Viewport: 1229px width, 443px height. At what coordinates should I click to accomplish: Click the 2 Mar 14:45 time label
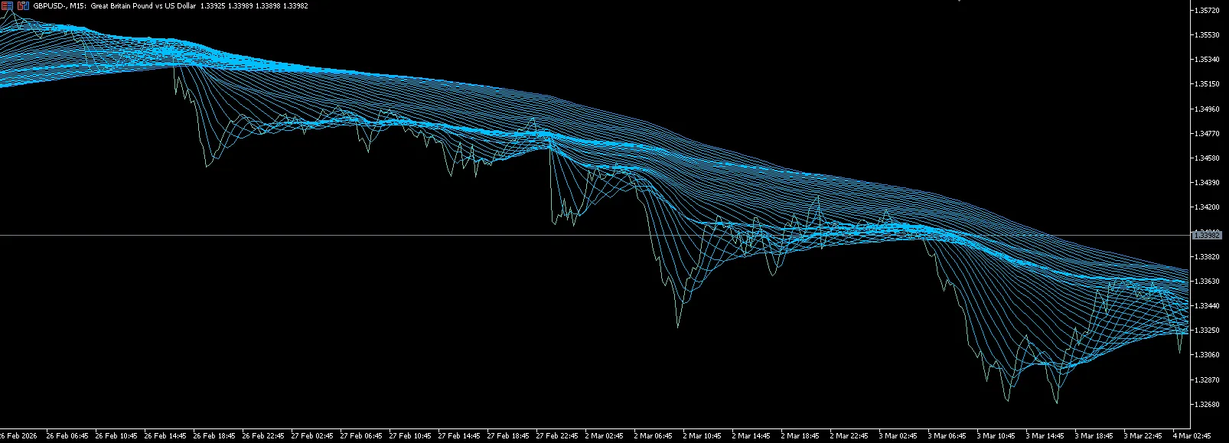pyautogui.click(x=751, y=436)
